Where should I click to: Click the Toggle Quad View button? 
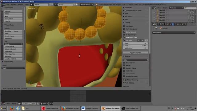point(135,53)
